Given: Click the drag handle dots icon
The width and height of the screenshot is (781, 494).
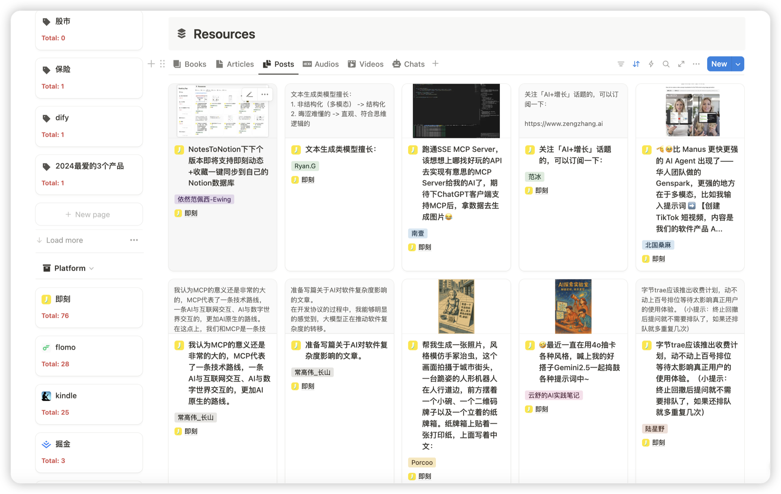Looking at the screenshot, I should 162,64.
